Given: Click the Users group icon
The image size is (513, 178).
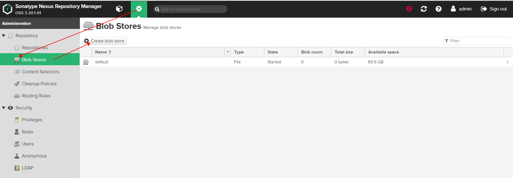Looking at the screenshot, I should click(x=17, y=144).
